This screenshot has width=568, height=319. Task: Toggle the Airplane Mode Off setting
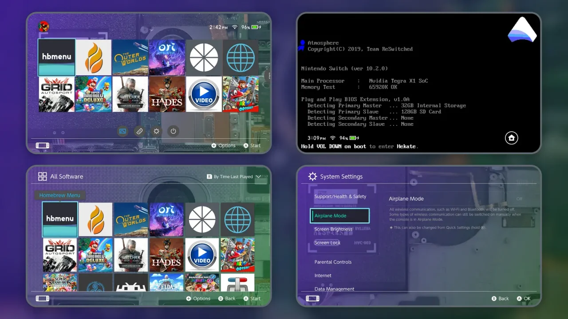519,199
